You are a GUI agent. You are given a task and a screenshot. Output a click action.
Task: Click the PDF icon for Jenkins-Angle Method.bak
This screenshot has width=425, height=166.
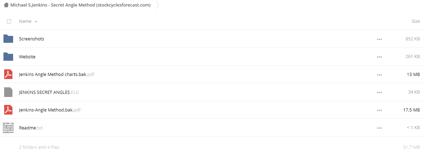8,110
